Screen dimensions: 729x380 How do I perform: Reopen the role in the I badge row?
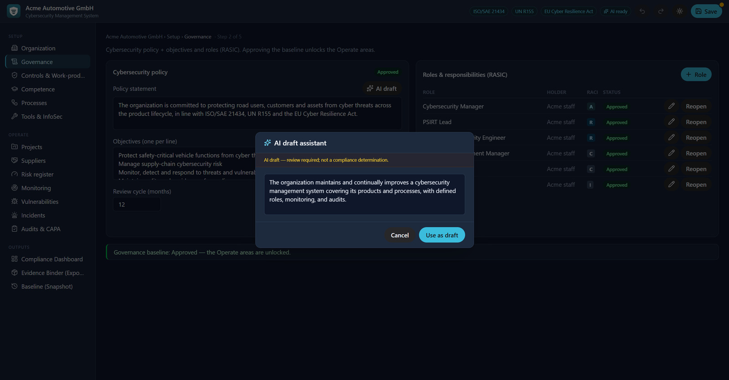[696, 184]
